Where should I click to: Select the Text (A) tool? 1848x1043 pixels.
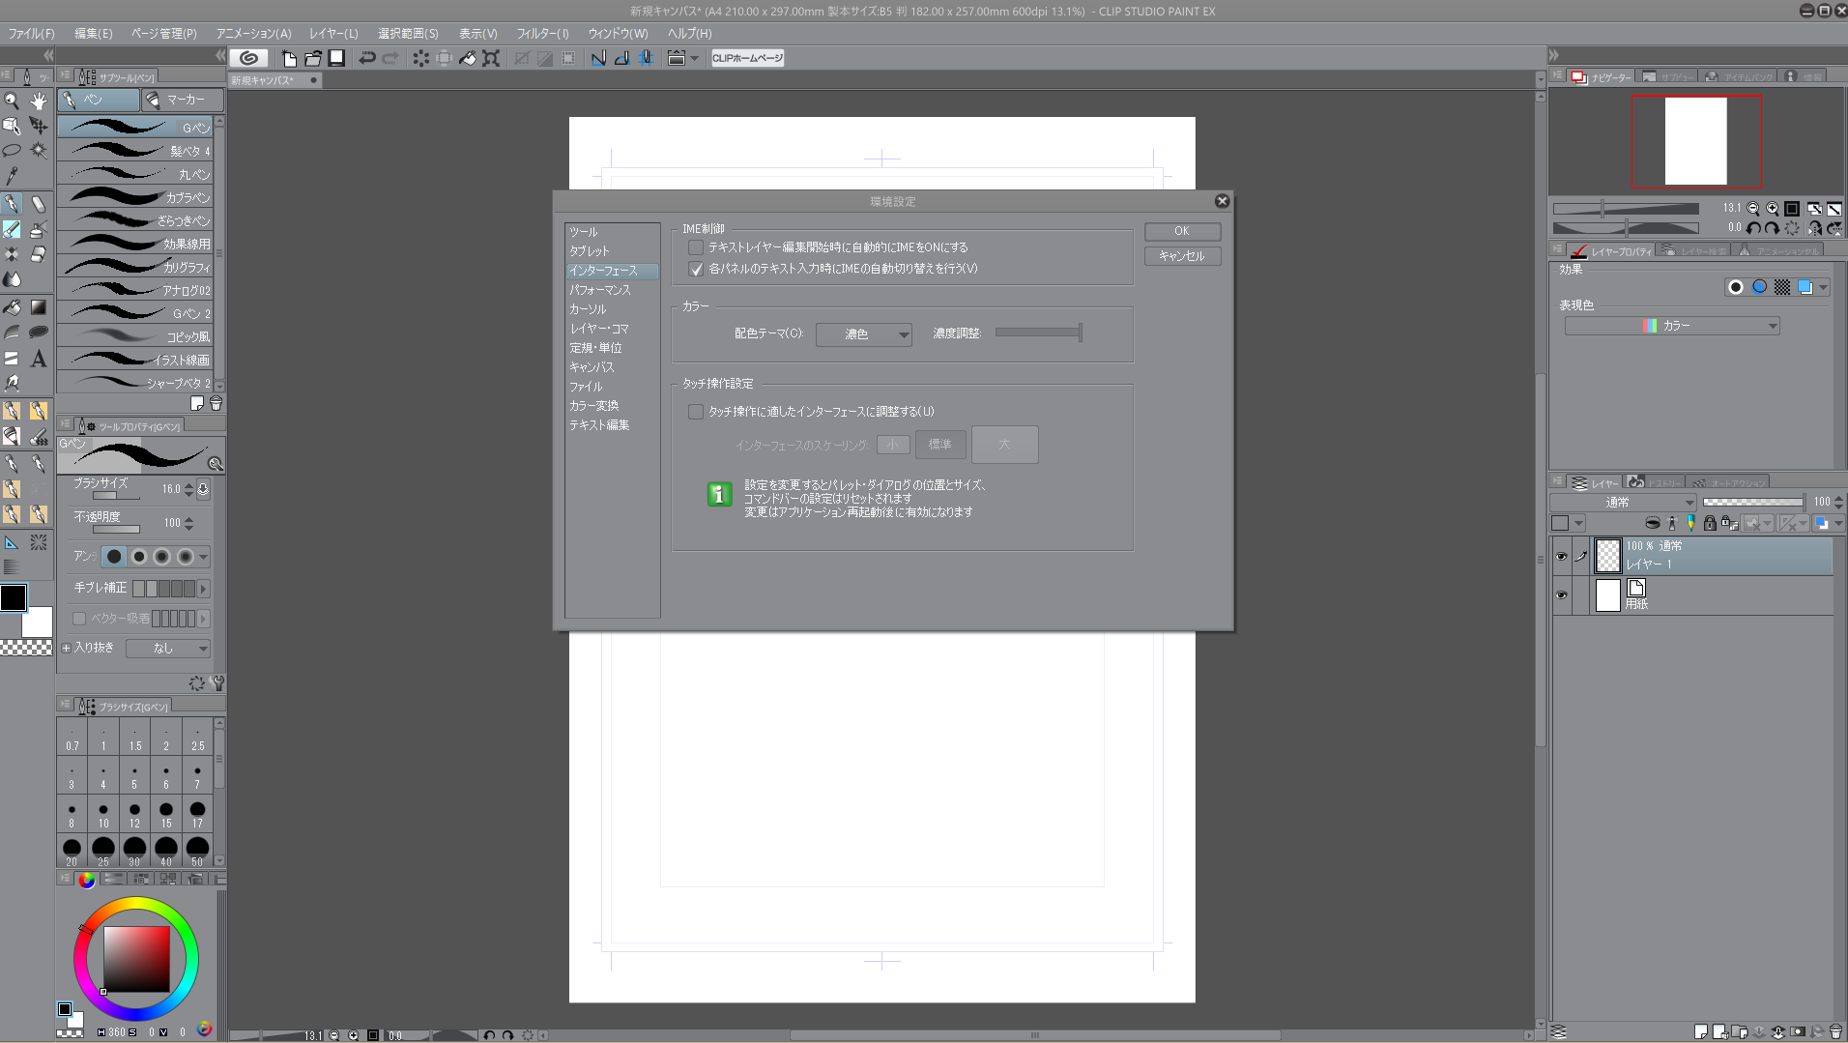pyautogui.click(x=38, y=359)
